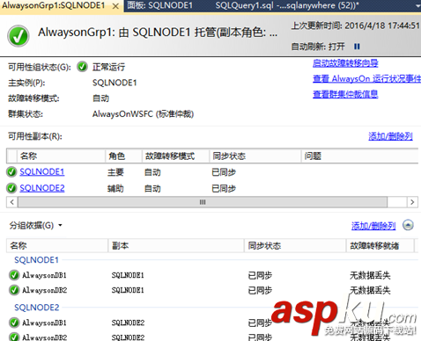Click the database grid 名称 column header
This screenshot has height=341, width=421.
57,245
